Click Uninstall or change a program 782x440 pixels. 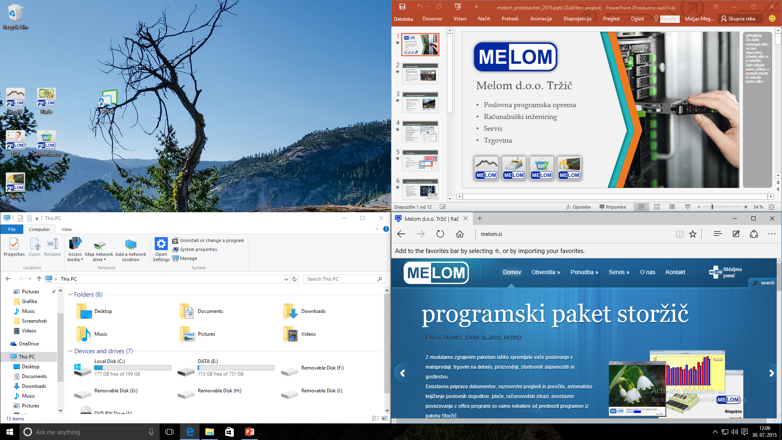[212, 240]
